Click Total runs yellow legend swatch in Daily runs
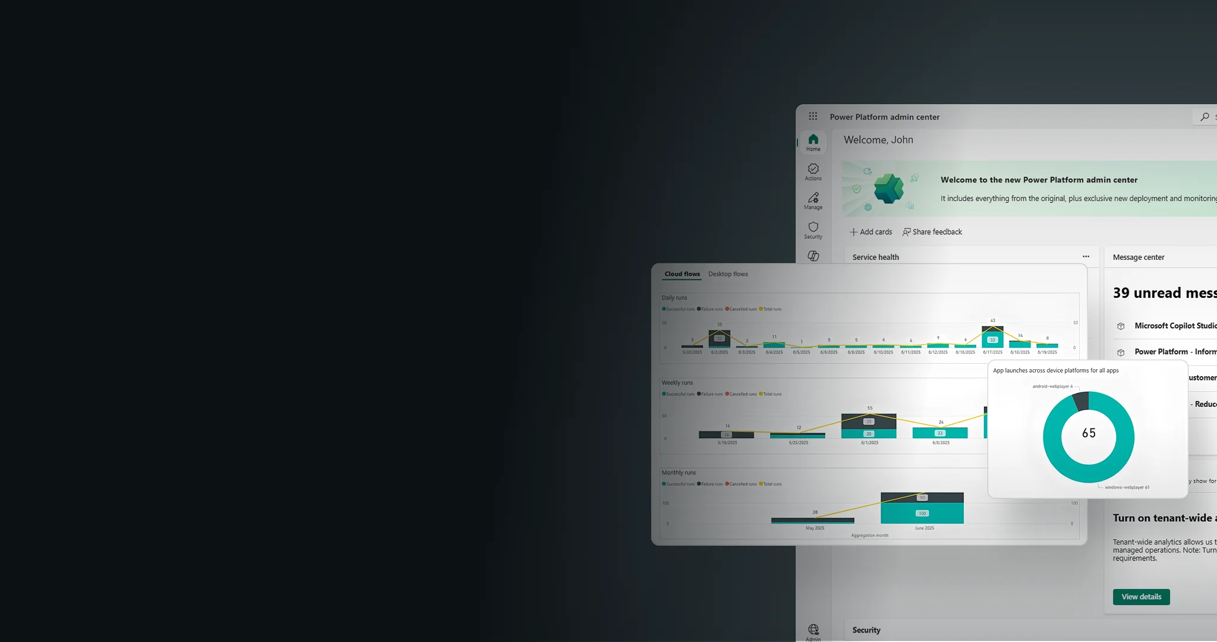 click(x=761, y=309)
